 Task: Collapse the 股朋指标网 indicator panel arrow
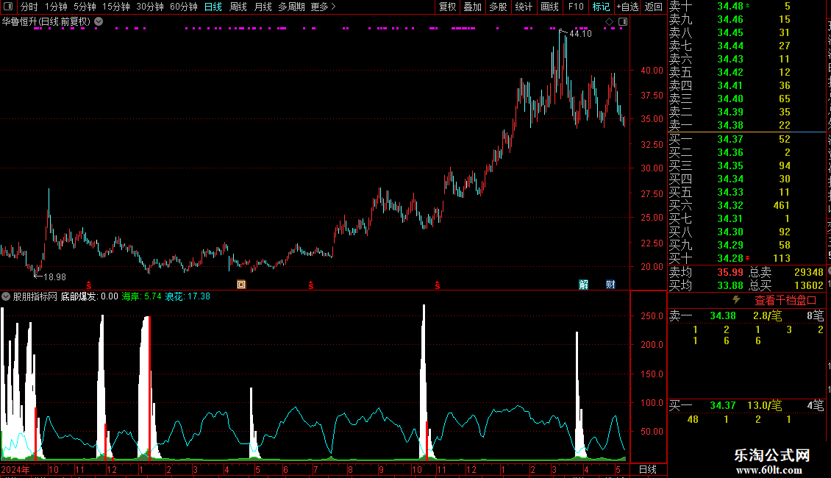[6, 296]
